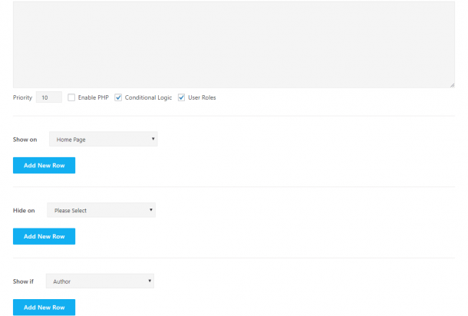Click the User Roles label text

tap(202, 98)
